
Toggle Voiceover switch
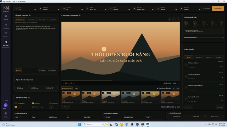(33, 103)
